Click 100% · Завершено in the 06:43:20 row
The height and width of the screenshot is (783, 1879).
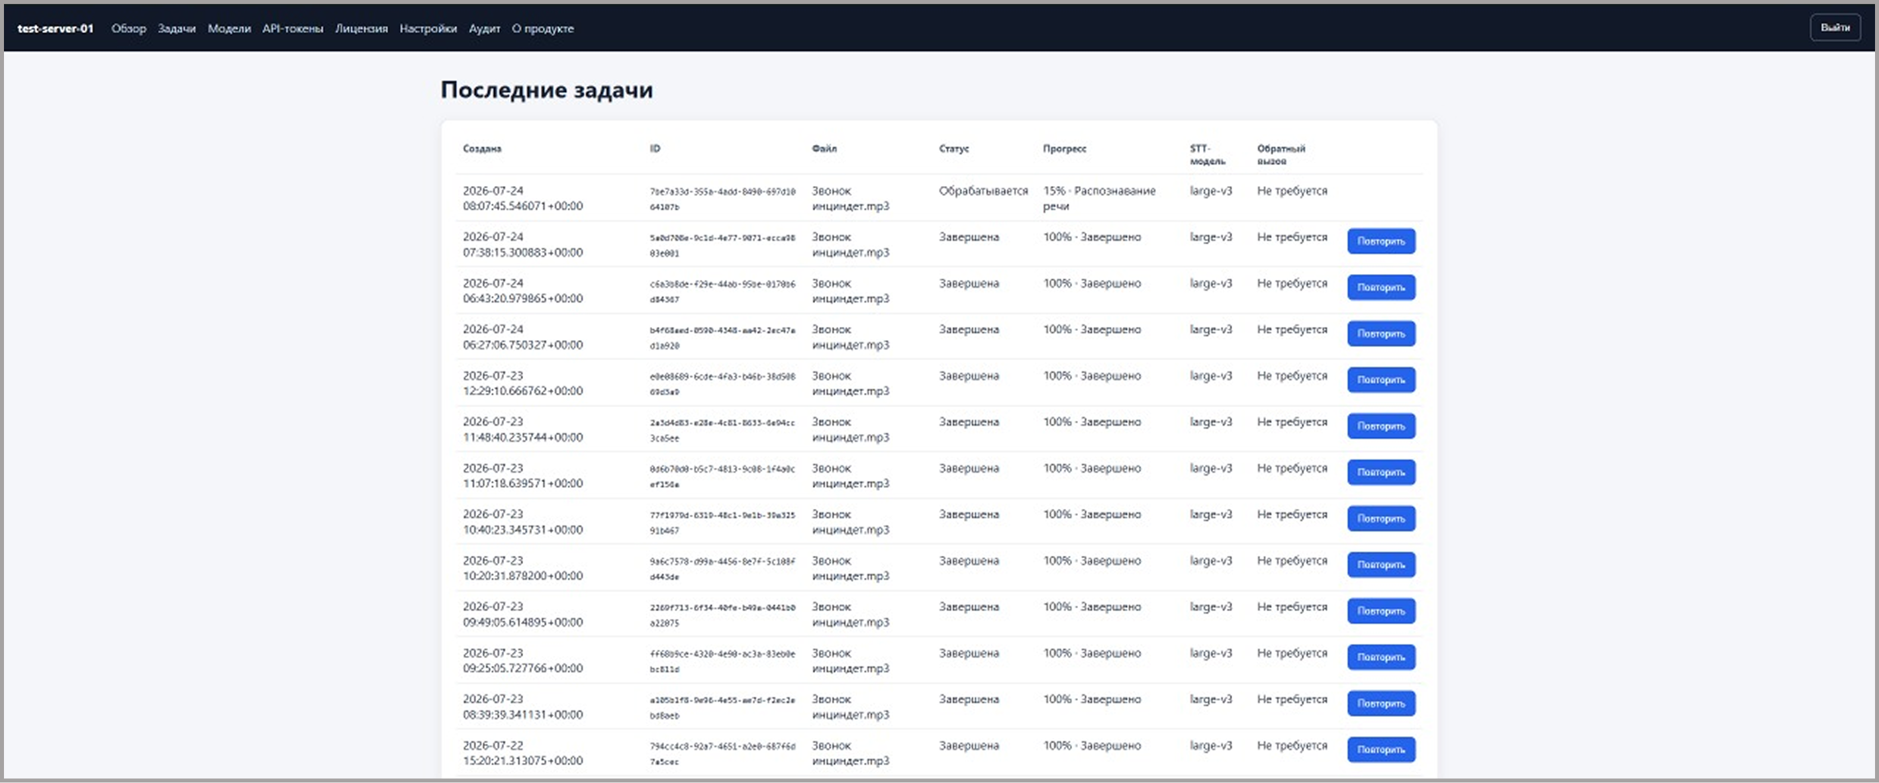1092,283
